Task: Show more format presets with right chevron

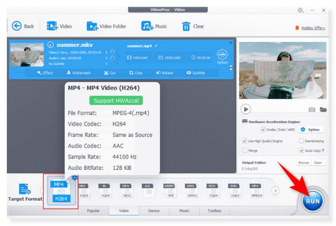Action: (276, 190)
